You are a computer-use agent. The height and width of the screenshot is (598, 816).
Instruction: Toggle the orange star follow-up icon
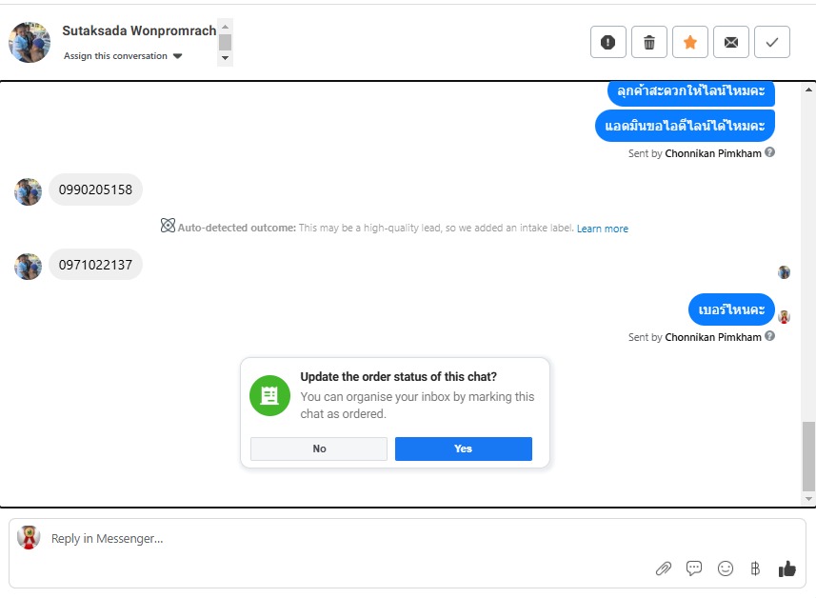click(x=690, y=42)
